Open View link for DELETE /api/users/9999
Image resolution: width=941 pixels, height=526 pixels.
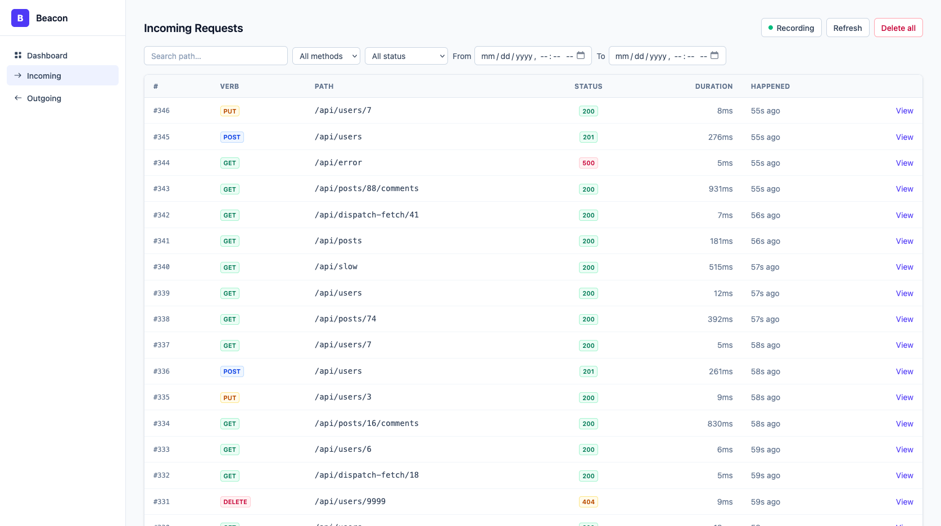[904, 502]
